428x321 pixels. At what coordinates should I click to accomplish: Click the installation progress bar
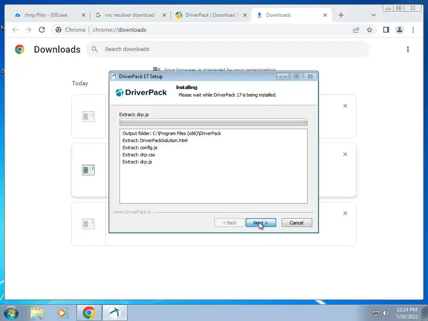[214, 122]
